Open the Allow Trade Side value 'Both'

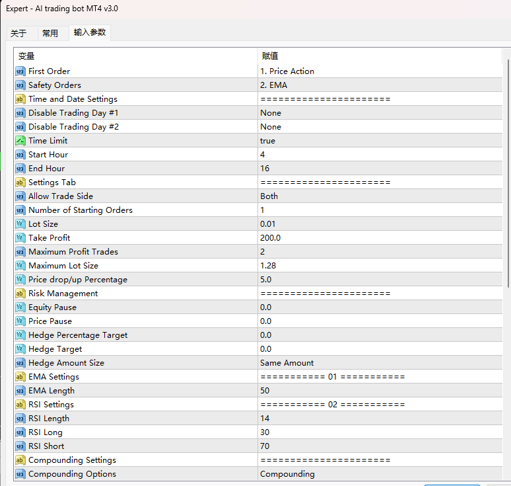(380, 196)
